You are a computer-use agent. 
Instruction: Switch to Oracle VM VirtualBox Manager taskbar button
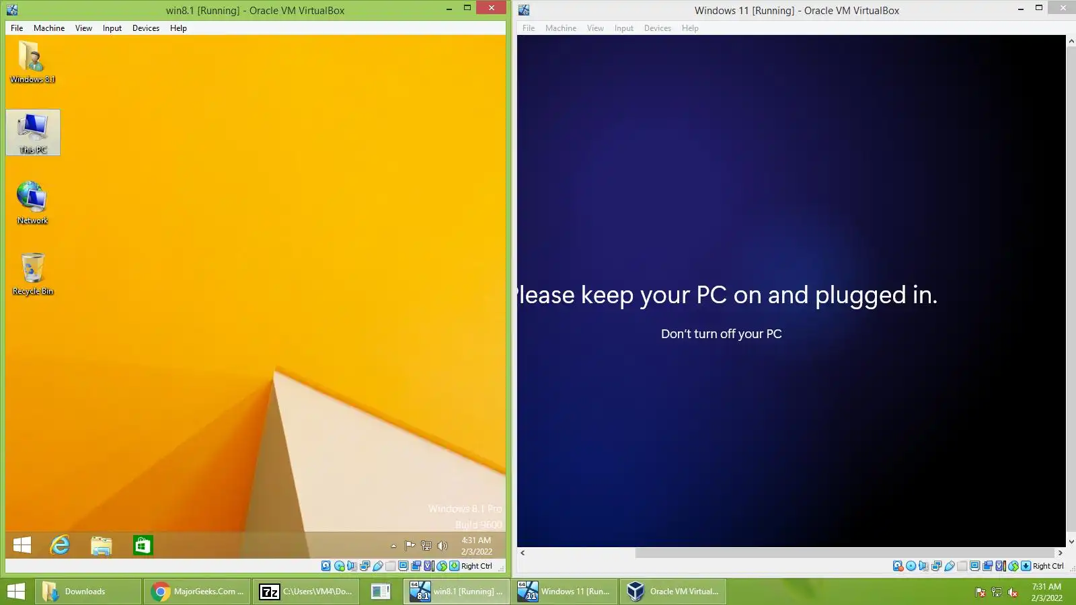coord(673,592)
